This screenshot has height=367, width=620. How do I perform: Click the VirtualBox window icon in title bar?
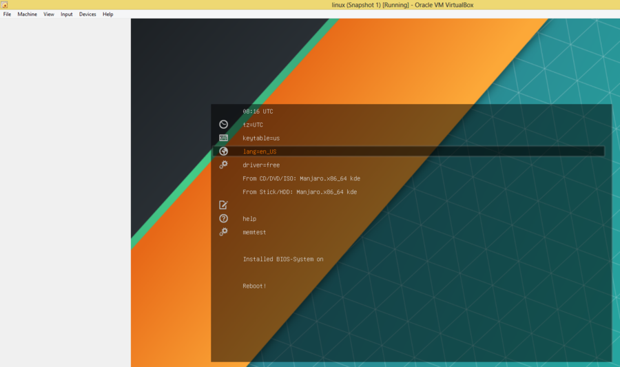[4, 5]
